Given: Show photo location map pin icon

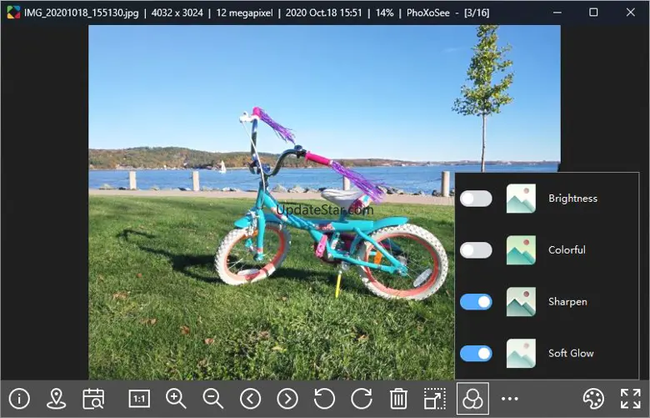Looking at the screenshot, I should (57, 399).
